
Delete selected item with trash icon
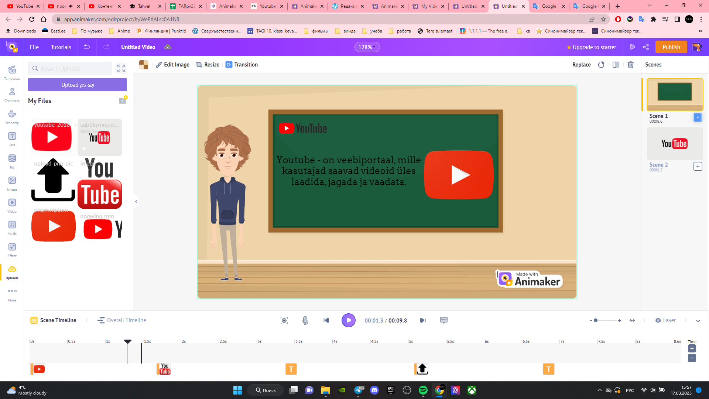click(x=631, y=65)
